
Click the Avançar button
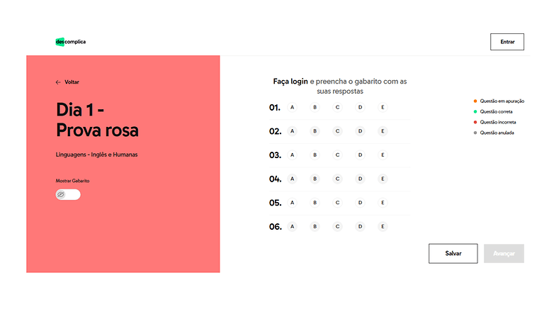504,253
